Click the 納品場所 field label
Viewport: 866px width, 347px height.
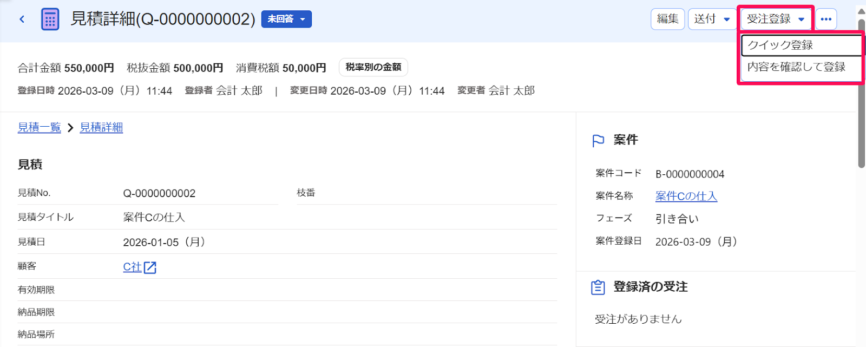point(36,334)
